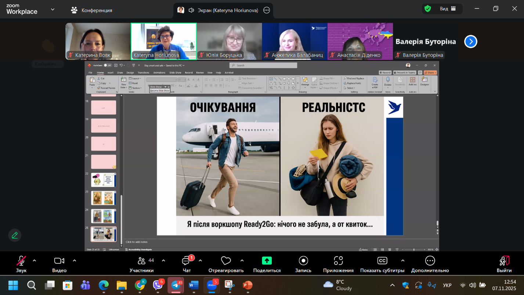Open the Zoom Workplace dropdown chevron
524x295 pixels.
(x=53, y=10)
